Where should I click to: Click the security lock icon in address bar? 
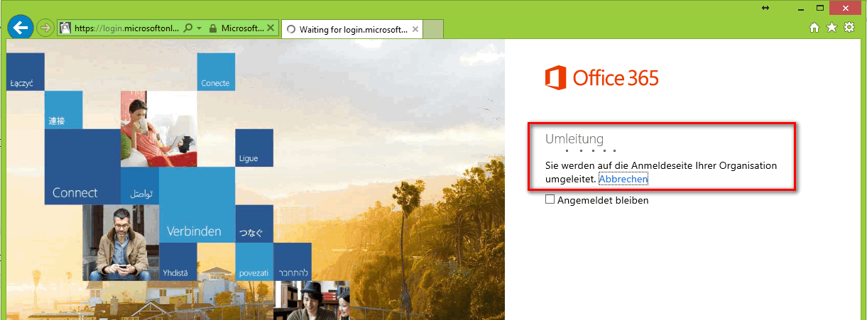pos(212,28)
